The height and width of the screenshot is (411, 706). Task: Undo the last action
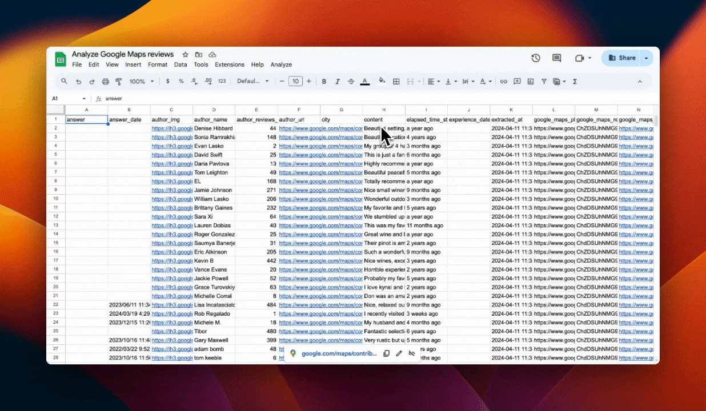[78, 82]
